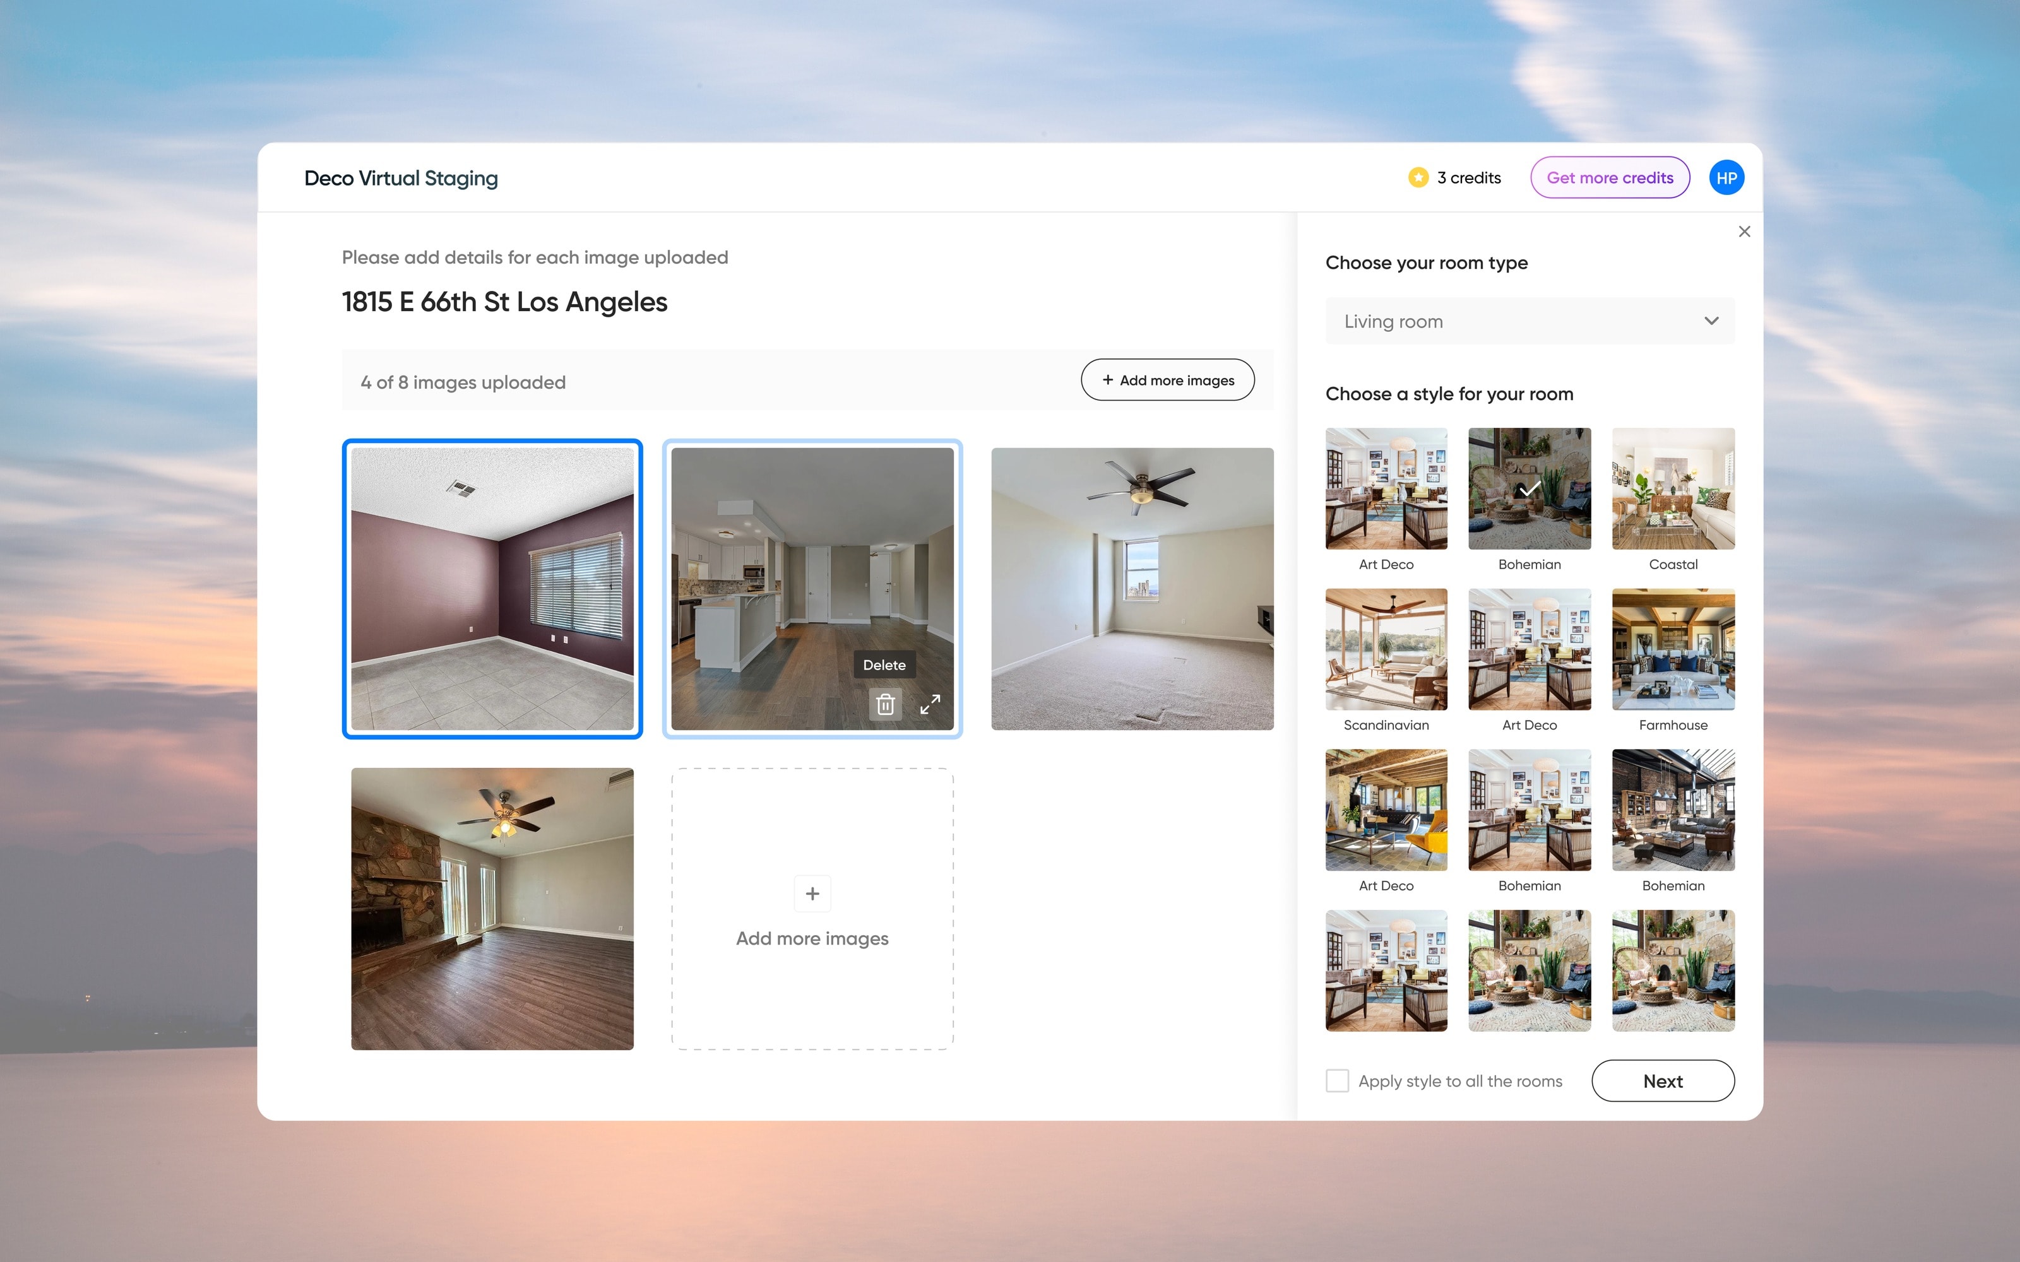Enable Apply style to all the rooms

(x=1337, y=1081)
